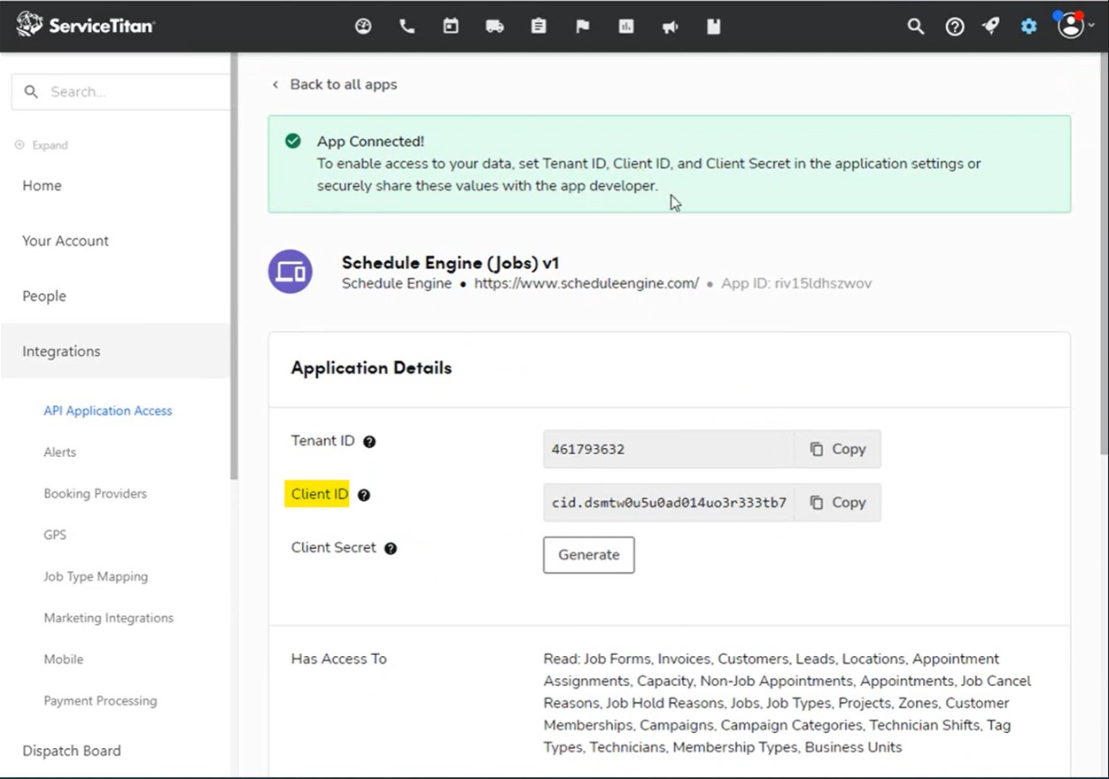Open the dispatch truck icon in top bar
The image size is (1109, 779).
tap(495, 27)
